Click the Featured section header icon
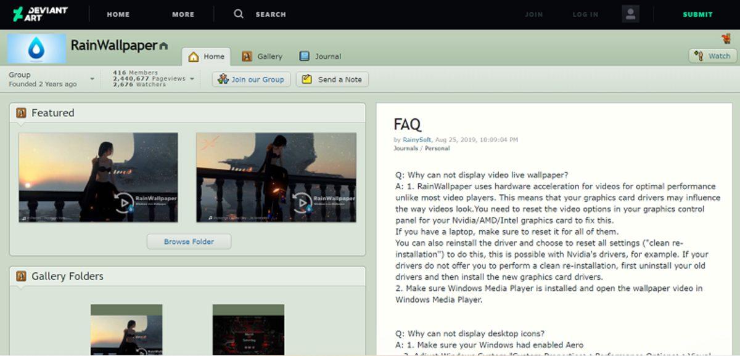 tap(21, 113)
